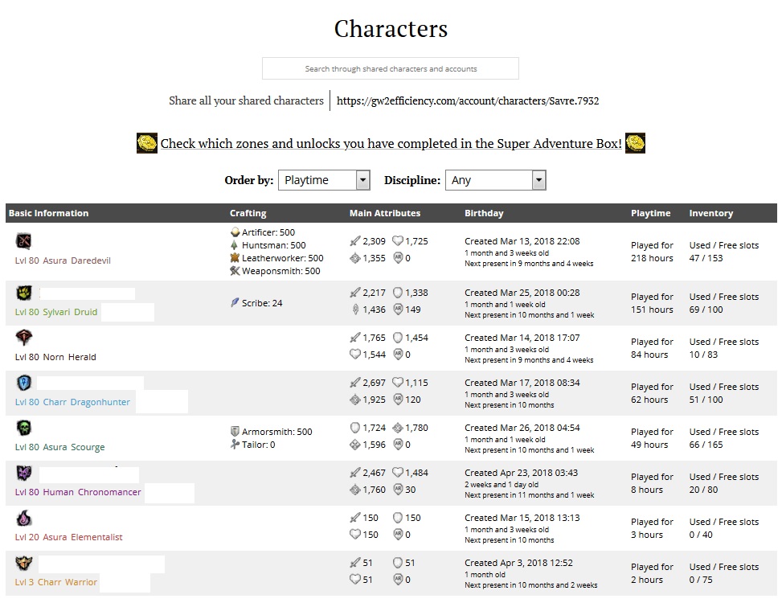
Task: Click the Scribe feather crafting icon
Action: coord(235,303)
